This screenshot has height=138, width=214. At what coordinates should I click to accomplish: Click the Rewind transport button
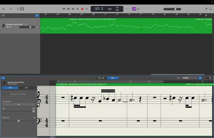coord(64,9)
